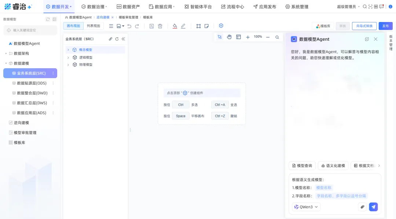Redo the last canvas action
The width and height of the screenshot is (396, 219).
coord(137,26)
